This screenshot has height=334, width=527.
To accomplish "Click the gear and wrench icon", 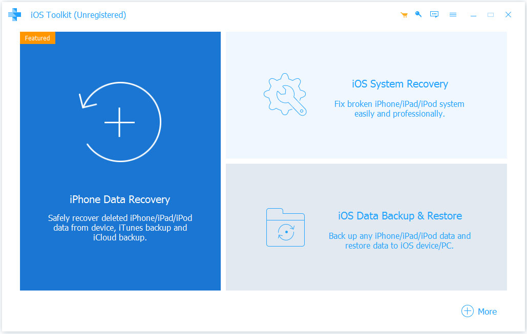I will point(285,95).
